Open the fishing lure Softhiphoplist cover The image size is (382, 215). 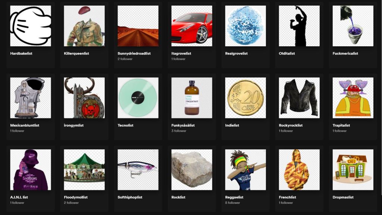138,170
